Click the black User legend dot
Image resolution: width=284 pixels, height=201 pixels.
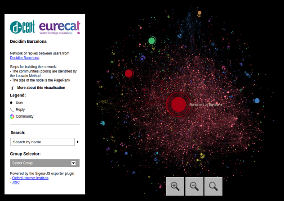pos(12,103)
